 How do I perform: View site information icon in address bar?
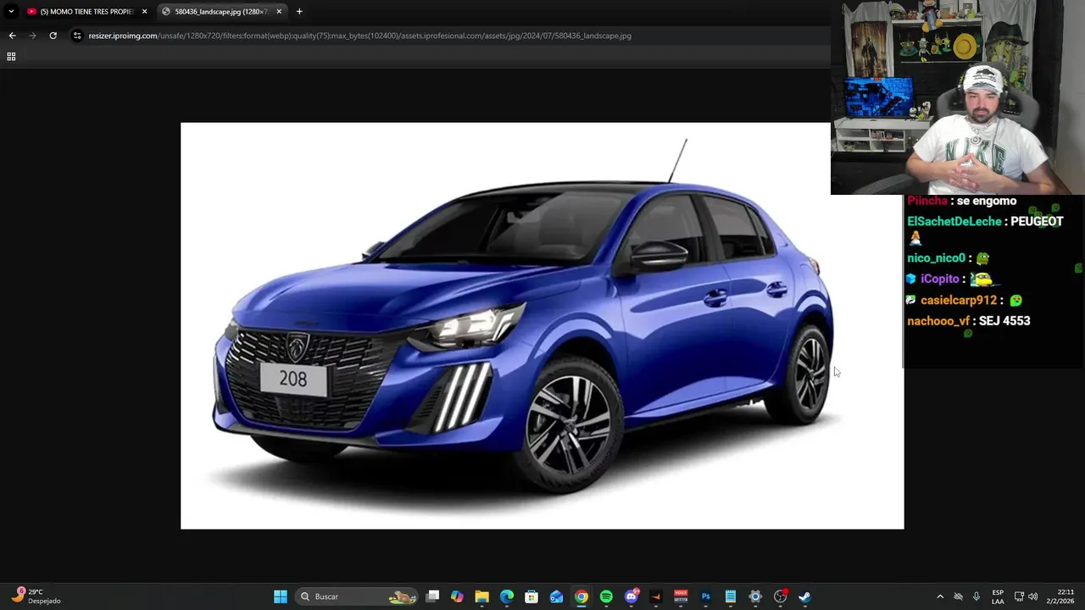point(77,36)
